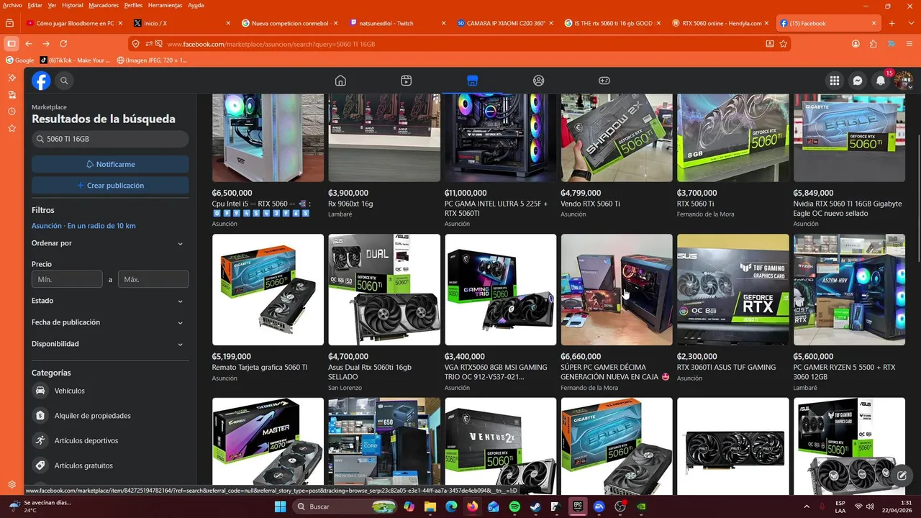Open Remato Tarjeta grafica 5060 TI listing image
921x518 pixels.
point(268,289)
